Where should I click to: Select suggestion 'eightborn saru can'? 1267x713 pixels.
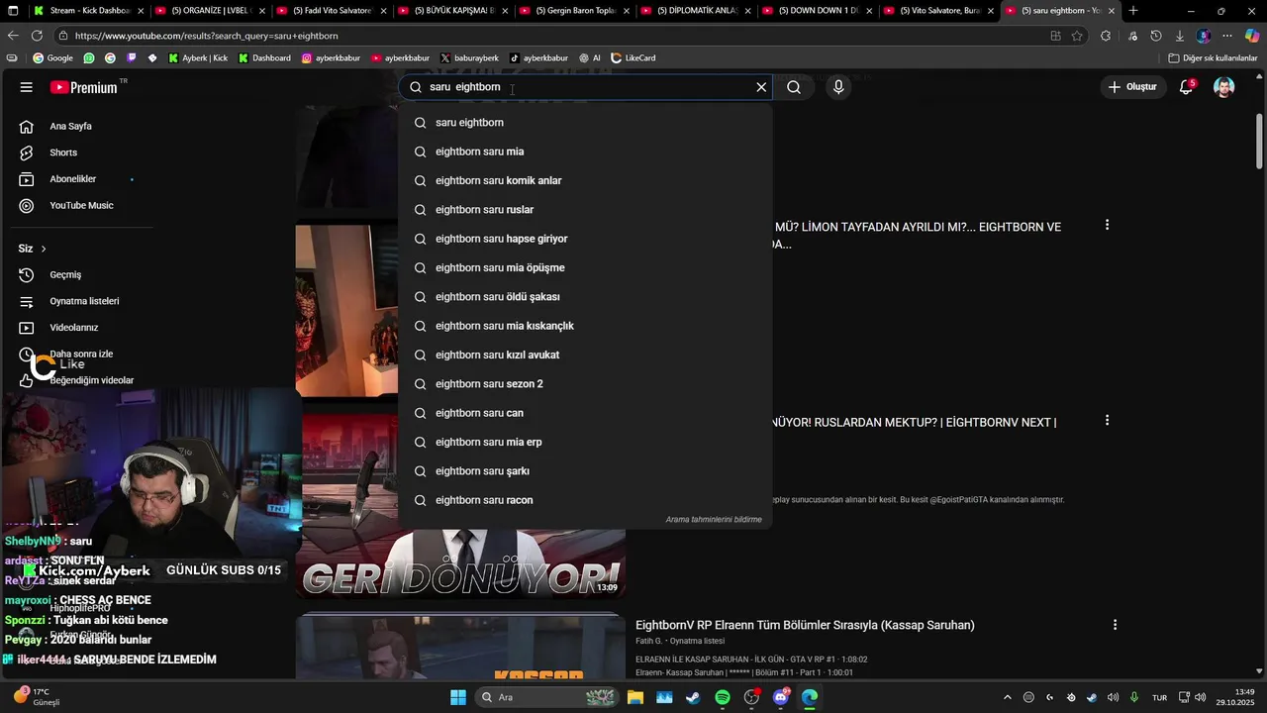pyautogui.click(x=585, y=413)
